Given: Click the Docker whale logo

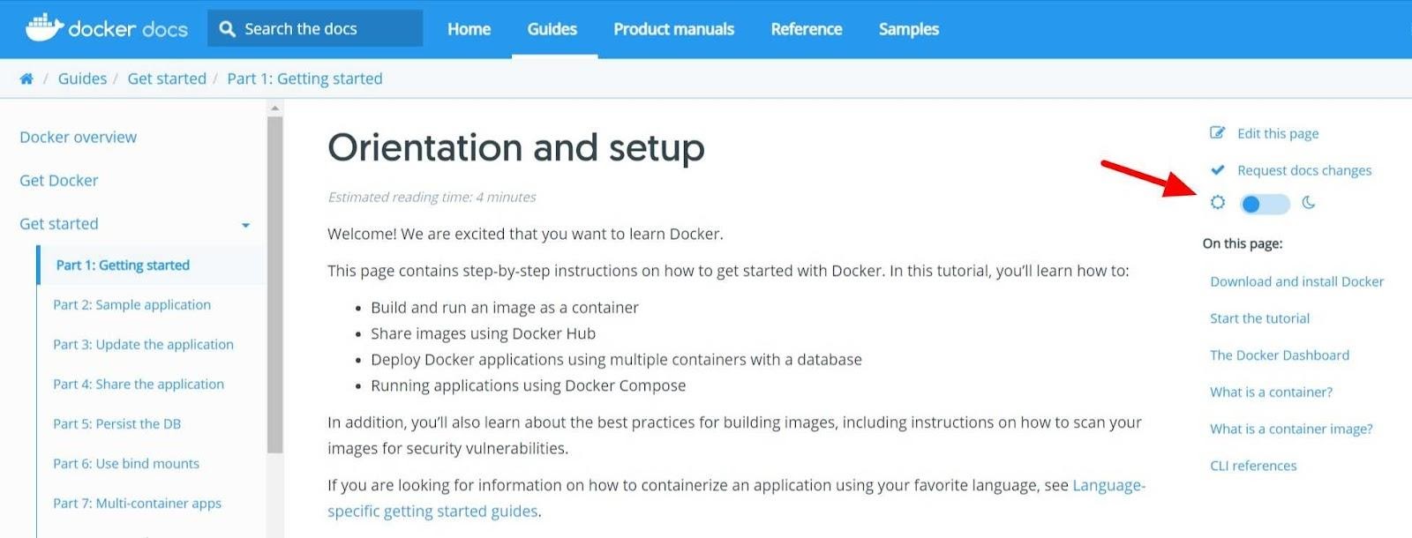Looking at the screenshot, I should 44,27.
